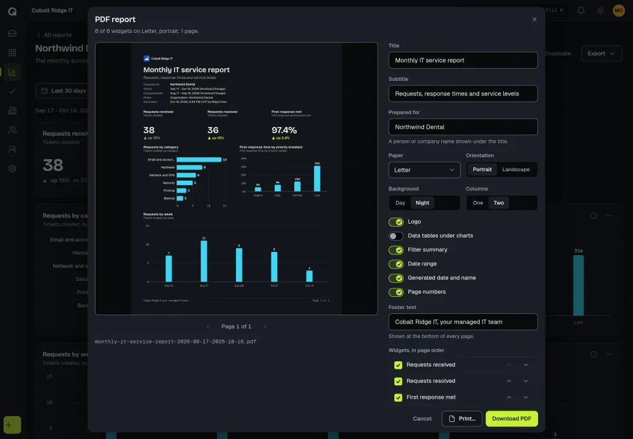The width and height of the screenshot is (633, 439).
Task: Close the PDF report dialog
Action: pyautogui.click(x=534, y=20)
